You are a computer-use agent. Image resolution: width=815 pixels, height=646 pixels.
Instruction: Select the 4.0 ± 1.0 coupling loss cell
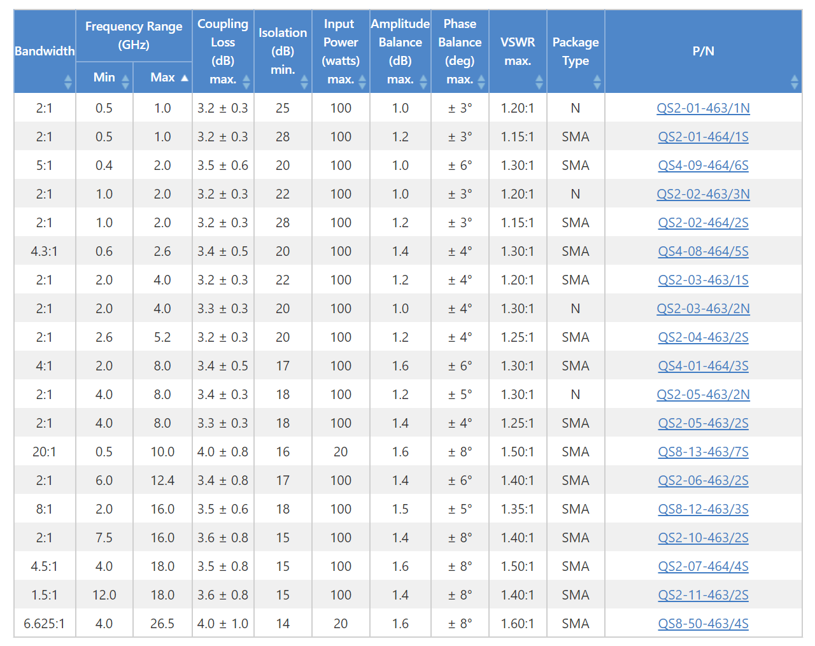point(223,624)
